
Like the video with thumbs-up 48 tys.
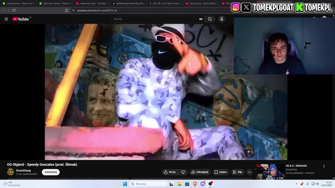170,172
